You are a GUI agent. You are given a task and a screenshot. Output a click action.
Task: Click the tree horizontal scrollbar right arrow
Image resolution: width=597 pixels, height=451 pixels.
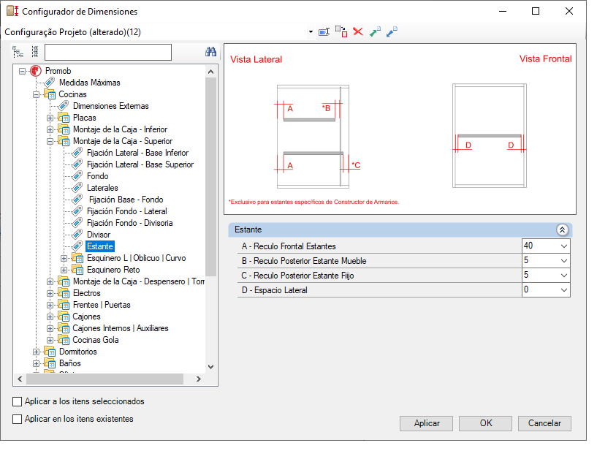(198, 379)
